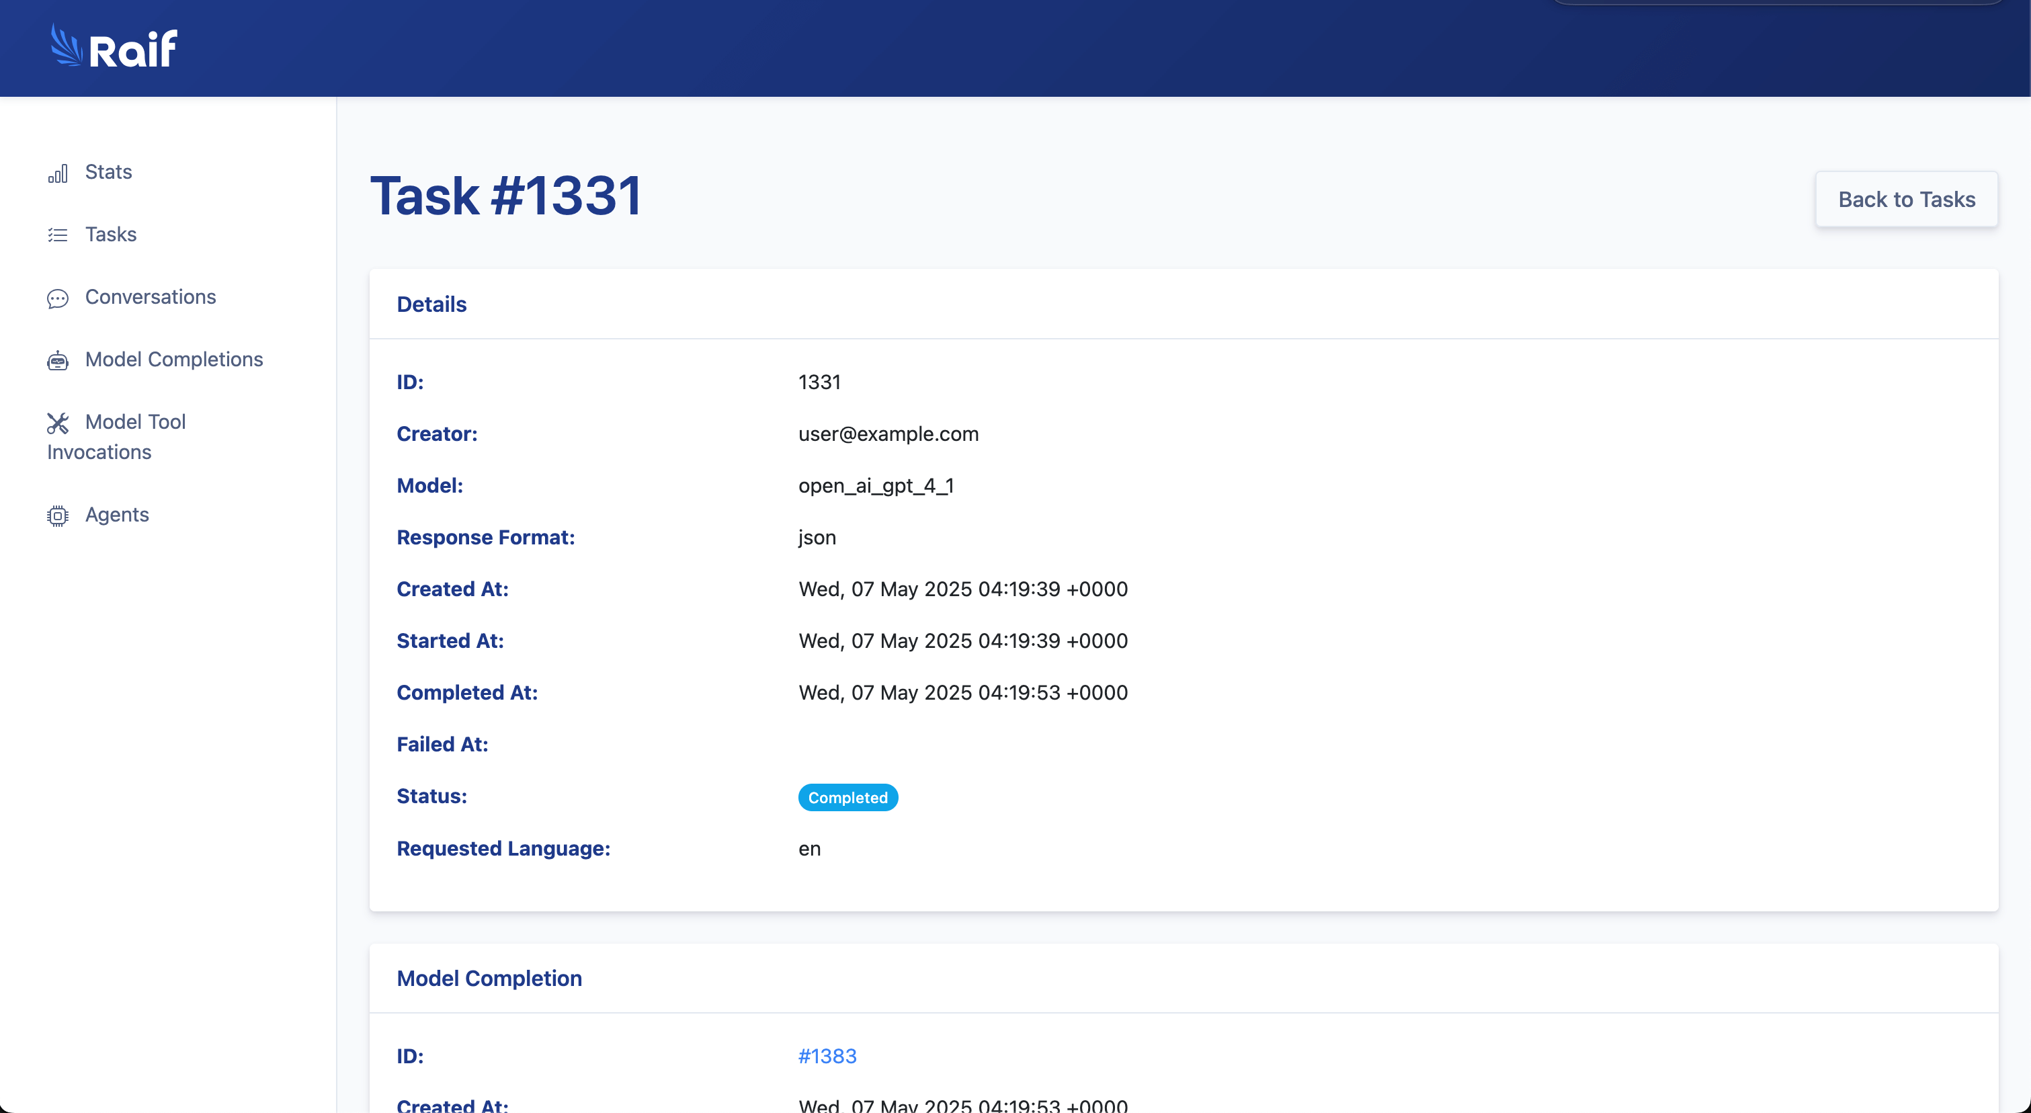Click the model value open_ai_gpt_4_1
The width and height of the screenshot is (2031, 1113).
(x=876, y=487)
